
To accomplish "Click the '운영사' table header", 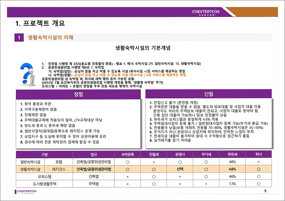I will [x=180, y=155].
